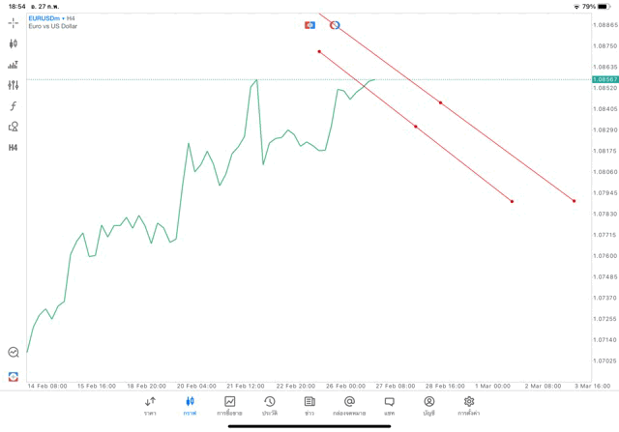Select the crosshair tool in left toolbar

(x=14, y=22)
